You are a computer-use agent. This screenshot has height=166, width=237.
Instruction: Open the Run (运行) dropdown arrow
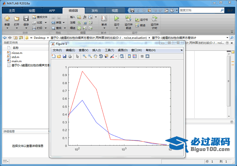click(117, 28)
